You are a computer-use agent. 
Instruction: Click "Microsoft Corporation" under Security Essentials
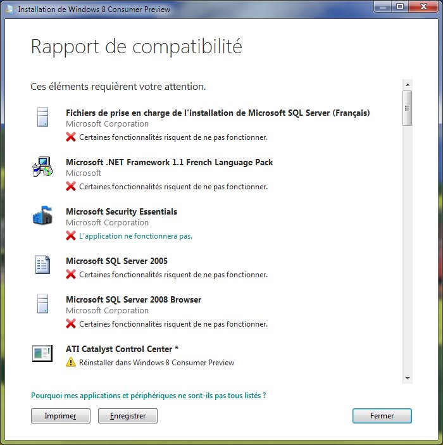click(x=108, y=223)
